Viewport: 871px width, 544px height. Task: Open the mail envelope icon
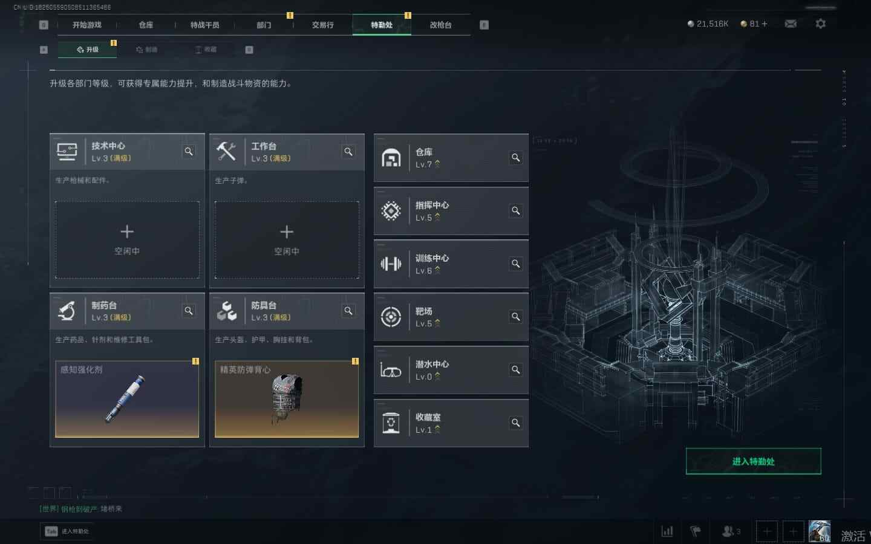point(791,24)
